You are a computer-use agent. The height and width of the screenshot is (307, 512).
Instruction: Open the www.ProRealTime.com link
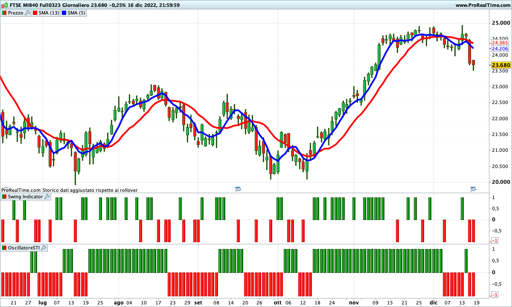point(483,5)
